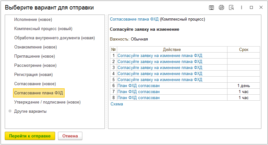
Task: Select Согласование плана ФХД item
Action: [x=39, y=93]
